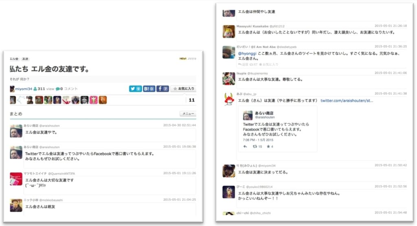Open the twitter.com/araishouten link

347,100
